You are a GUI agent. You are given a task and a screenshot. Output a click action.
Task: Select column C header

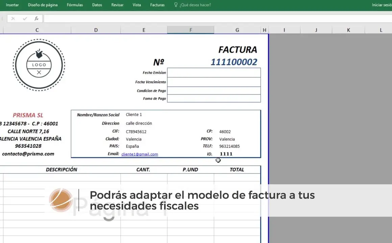coord(37,30)
